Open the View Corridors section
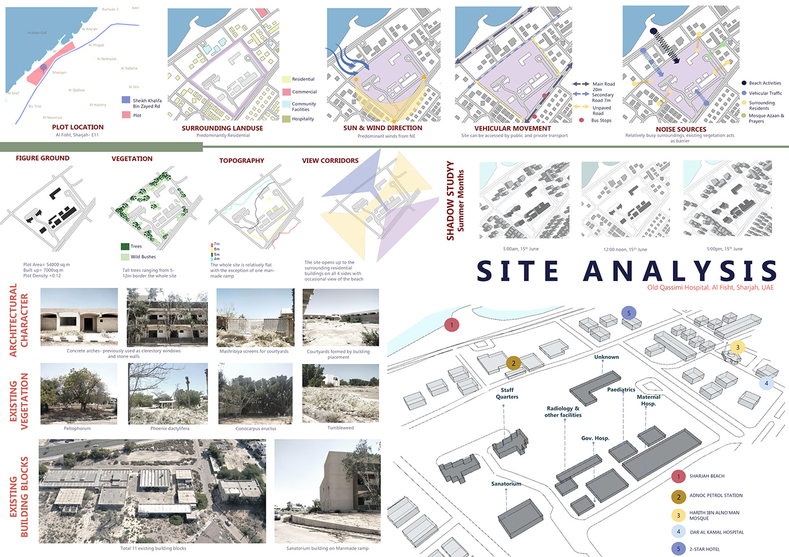789x557 pixels. tap(330, 161)
